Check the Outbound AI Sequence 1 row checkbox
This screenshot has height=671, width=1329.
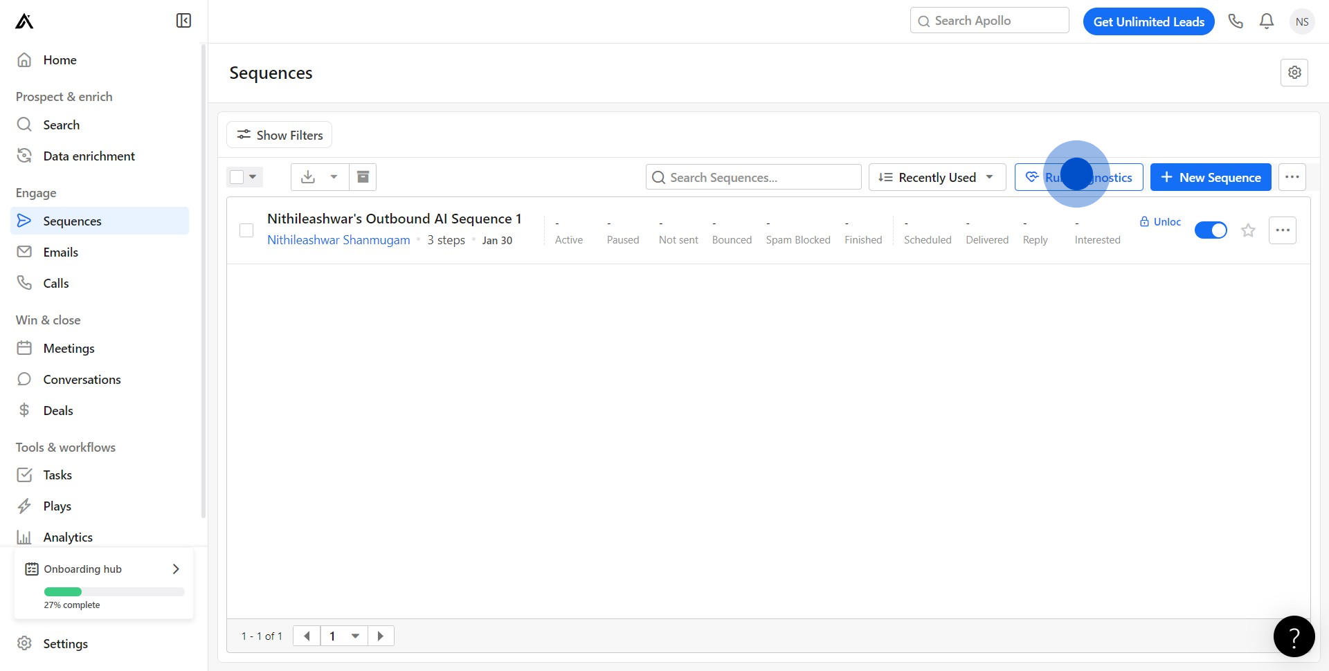pos(246,230)
